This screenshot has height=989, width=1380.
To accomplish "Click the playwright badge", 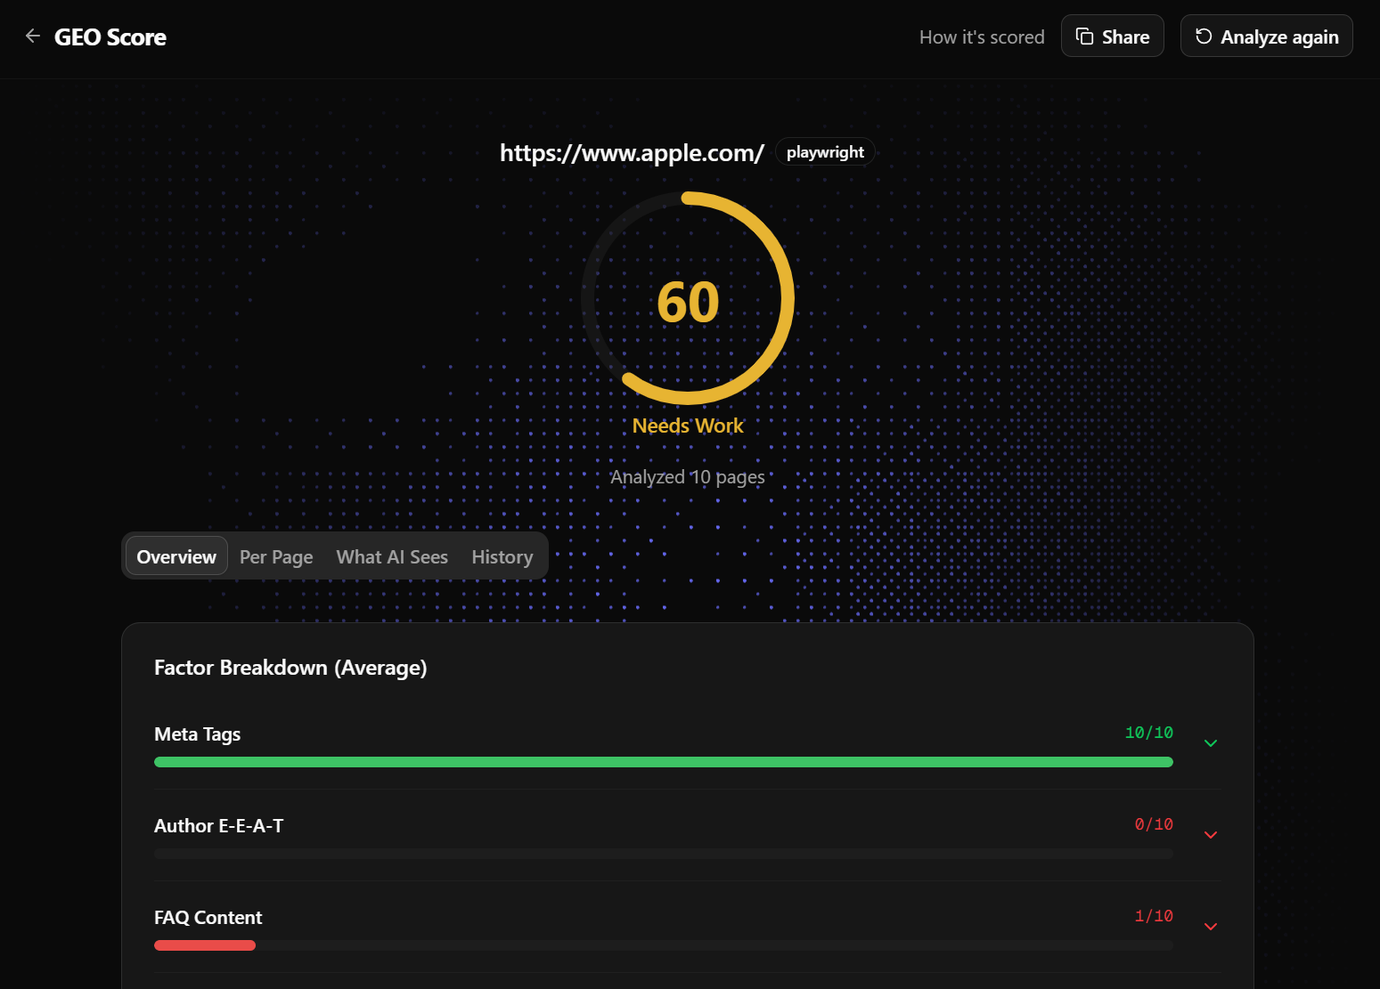I will coord(825,152).
